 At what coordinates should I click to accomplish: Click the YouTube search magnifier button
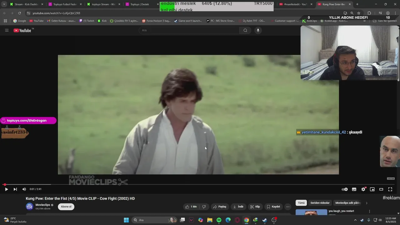point(245,30)
